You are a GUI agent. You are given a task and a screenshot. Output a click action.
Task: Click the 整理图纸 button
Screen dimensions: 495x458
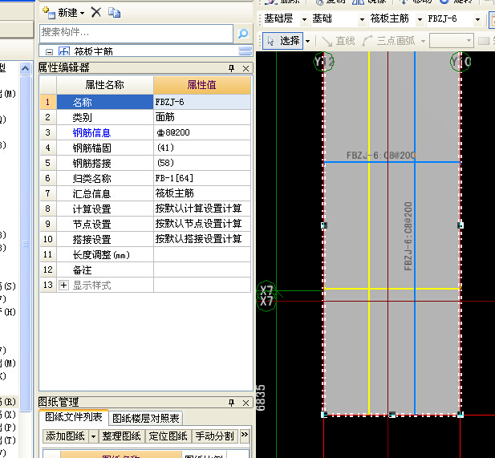[x=121, y=436]
